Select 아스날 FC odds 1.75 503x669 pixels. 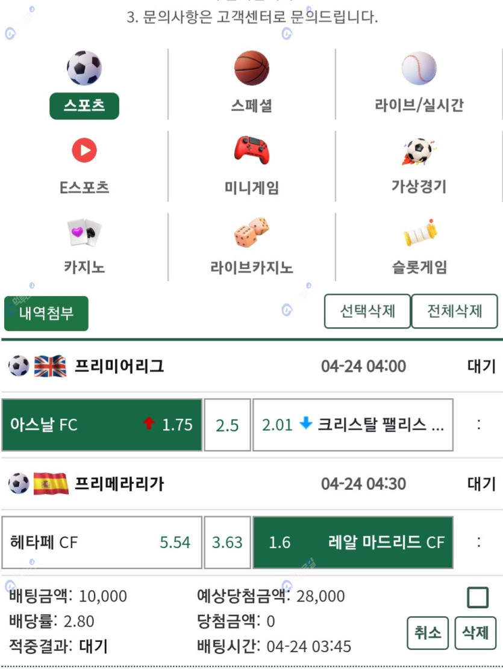(x=102, y=425)
